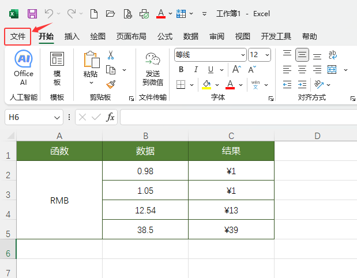The image size is (357, 278).
Task: Click the scissors cut icon
Action: click(111, 55)
